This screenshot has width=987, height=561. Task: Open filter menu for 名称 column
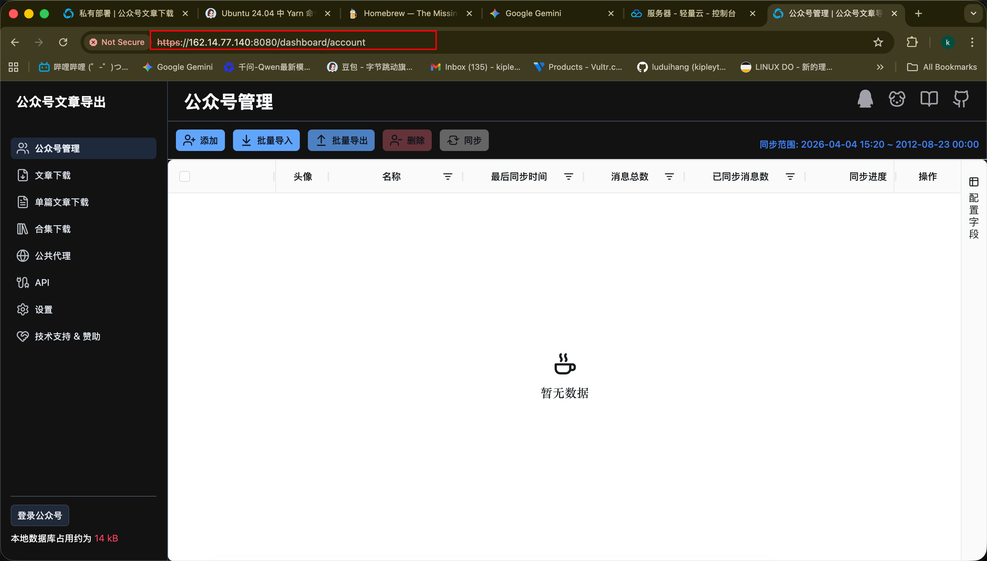[x=448, y=176]
